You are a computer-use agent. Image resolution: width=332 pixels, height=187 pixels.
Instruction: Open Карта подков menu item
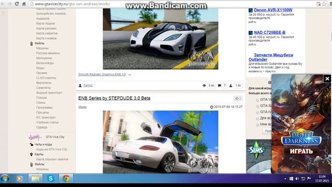tap(45, 23)
